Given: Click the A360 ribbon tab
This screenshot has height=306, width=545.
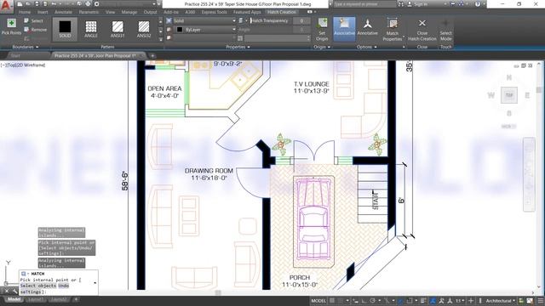Looking at the screenshot, I should pos(190,12).
